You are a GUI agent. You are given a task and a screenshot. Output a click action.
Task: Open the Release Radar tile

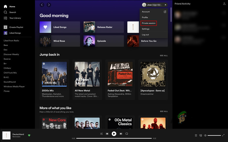(x=104, y=27)
